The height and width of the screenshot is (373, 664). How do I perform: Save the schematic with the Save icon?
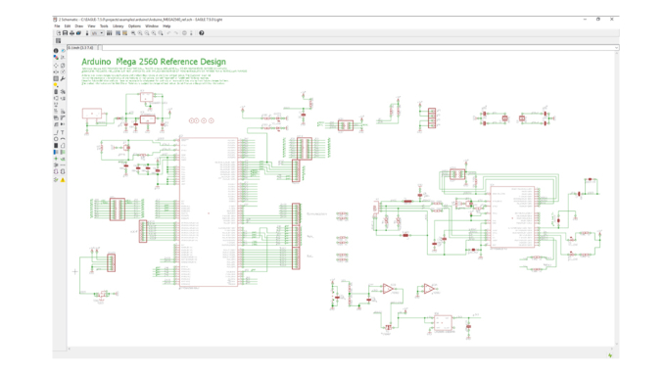(66, 33)
